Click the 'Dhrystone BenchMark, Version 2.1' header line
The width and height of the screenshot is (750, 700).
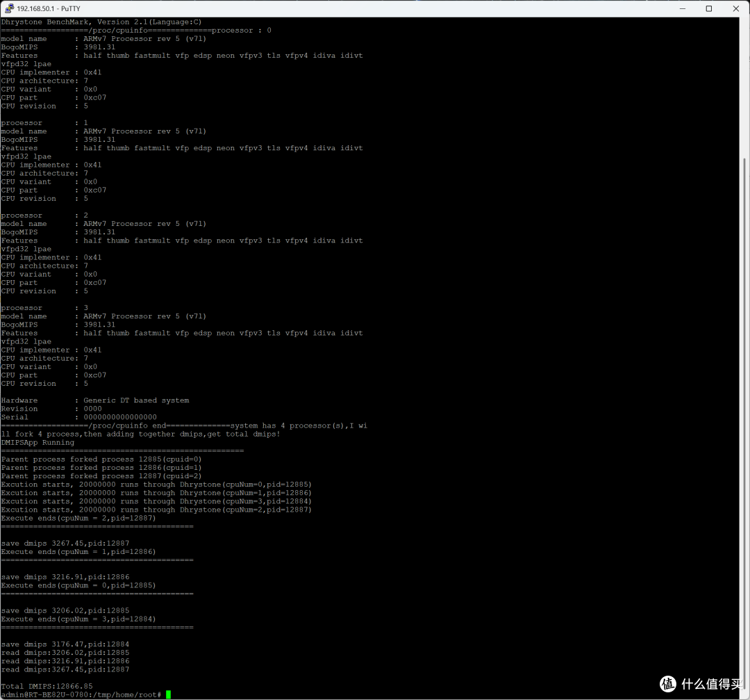101,22
